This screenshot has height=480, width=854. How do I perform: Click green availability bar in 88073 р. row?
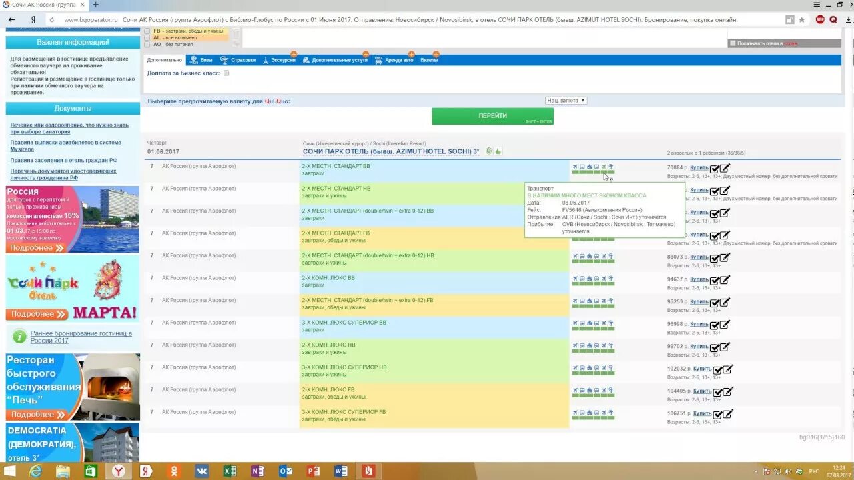click(593, 261)
